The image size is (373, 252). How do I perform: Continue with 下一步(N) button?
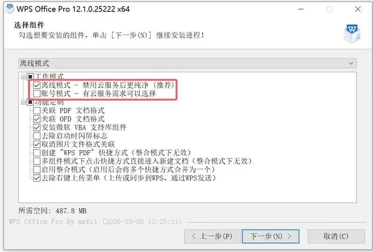271,236
